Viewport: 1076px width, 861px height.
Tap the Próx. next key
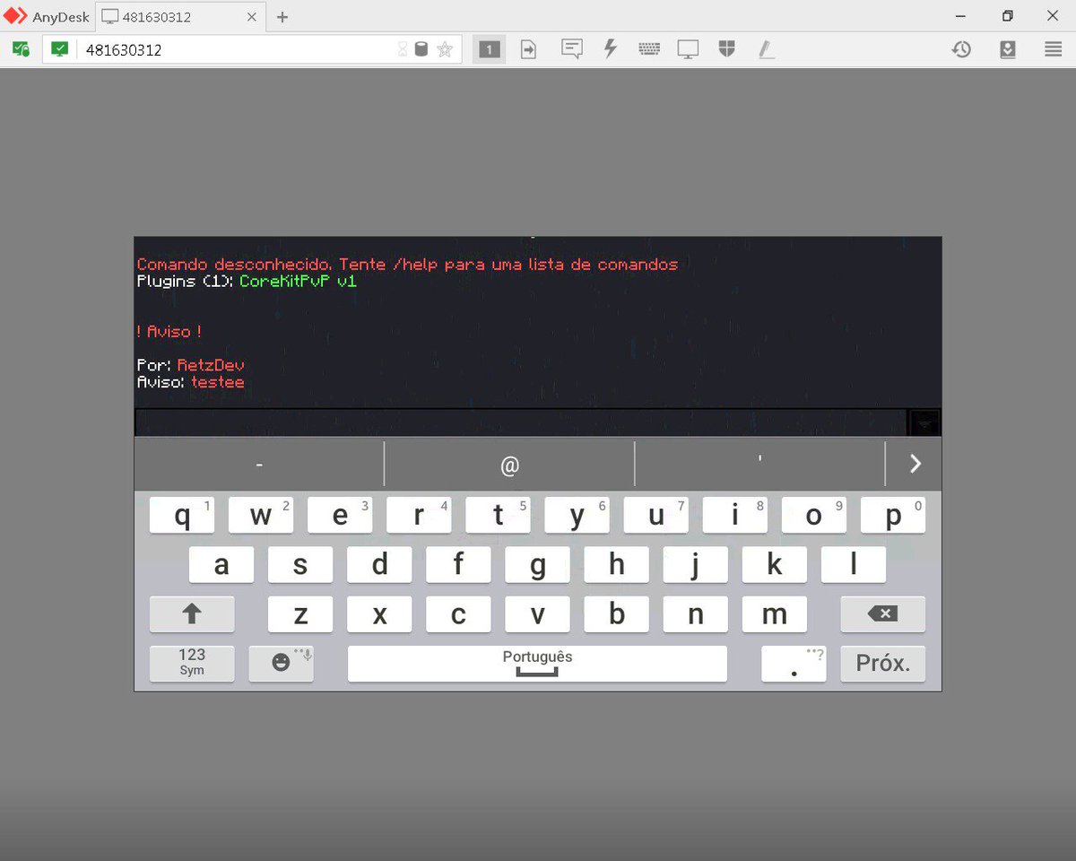pos(883,664)
